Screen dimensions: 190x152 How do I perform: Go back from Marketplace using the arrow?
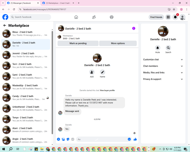click(5, 25)
